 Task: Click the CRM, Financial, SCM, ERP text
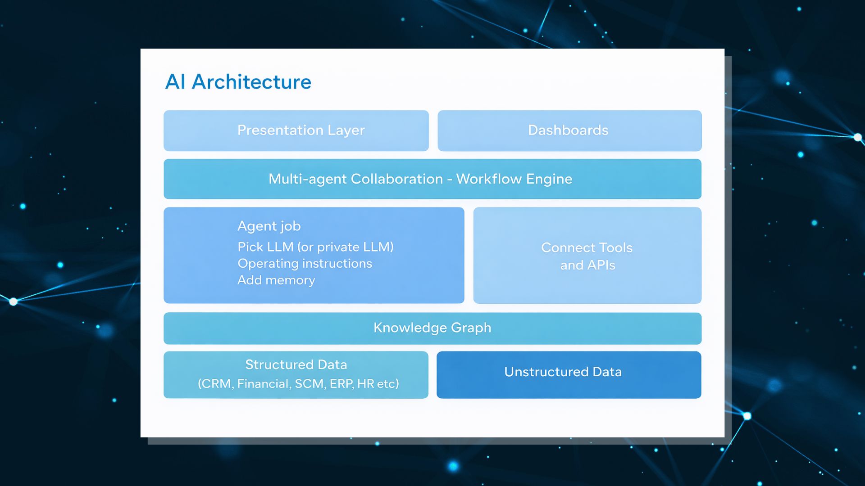click(298, 384)
